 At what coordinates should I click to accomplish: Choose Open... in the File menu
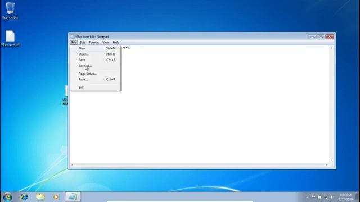(96, 54)
